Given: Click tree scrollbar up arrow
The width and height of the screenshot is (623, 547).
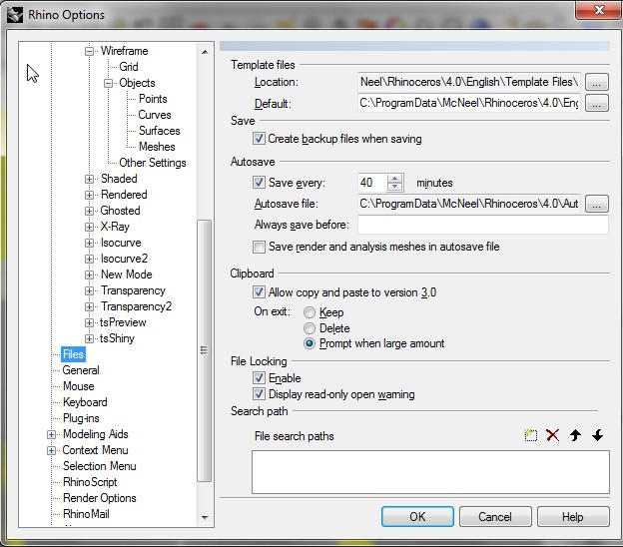Looking at the screenshot, I should (x=205, y=52).
